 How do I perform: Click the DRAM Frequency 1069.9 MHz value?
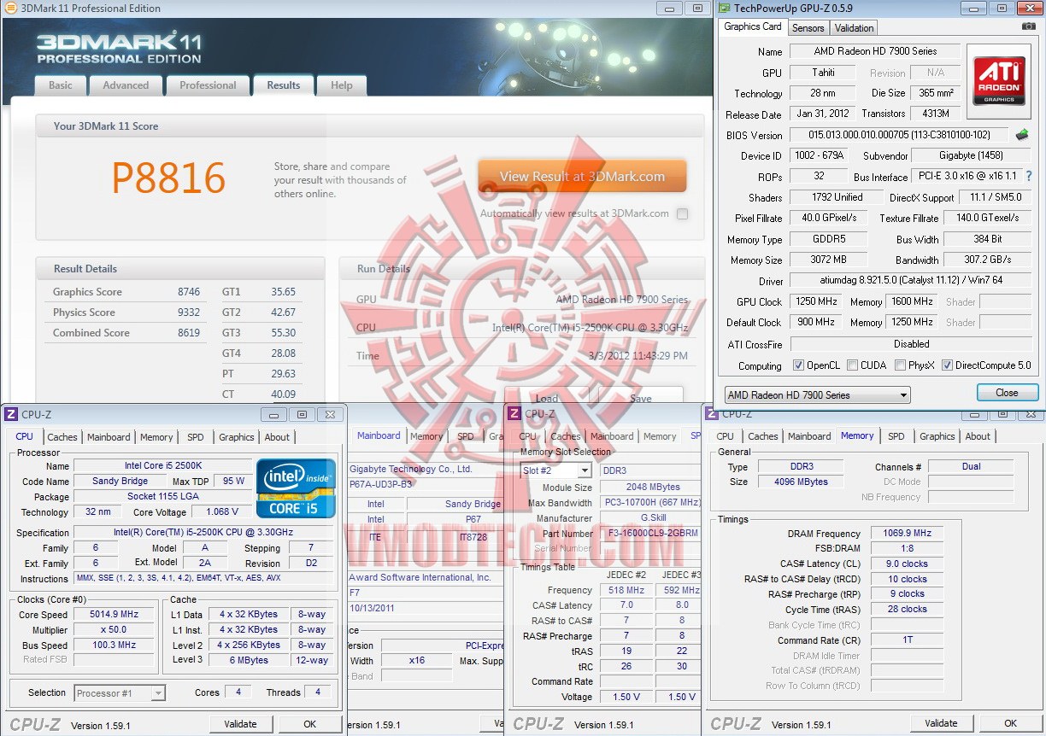tap(908, 533)
